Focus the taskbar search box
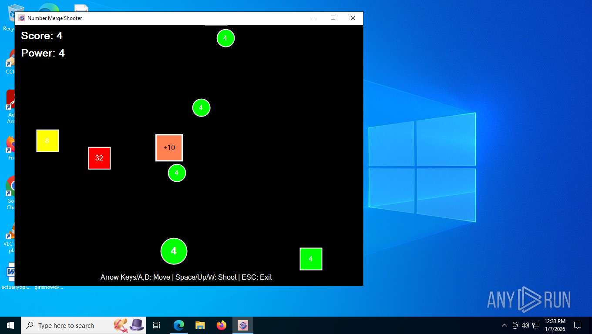Image resolution: width=592 pixels, height=334 pixels. coord(84,325)
